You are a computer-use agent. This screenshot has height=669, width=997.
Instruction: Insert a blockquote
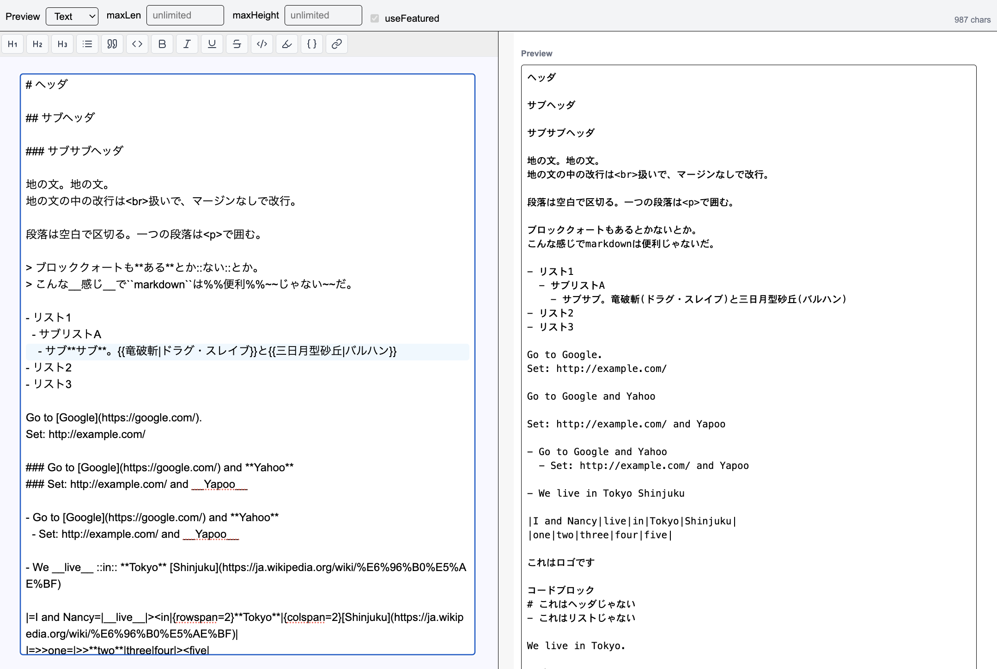point(112,44)
